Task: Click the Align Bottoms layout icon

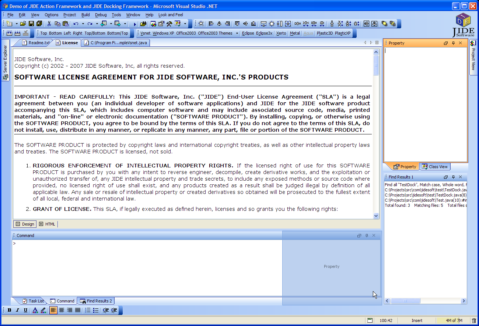Action: tap(254, 24)
